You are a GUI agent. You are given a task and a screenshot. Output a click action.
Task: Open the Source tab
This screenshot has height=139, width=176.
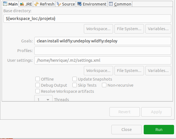click(x=66, y=4)
